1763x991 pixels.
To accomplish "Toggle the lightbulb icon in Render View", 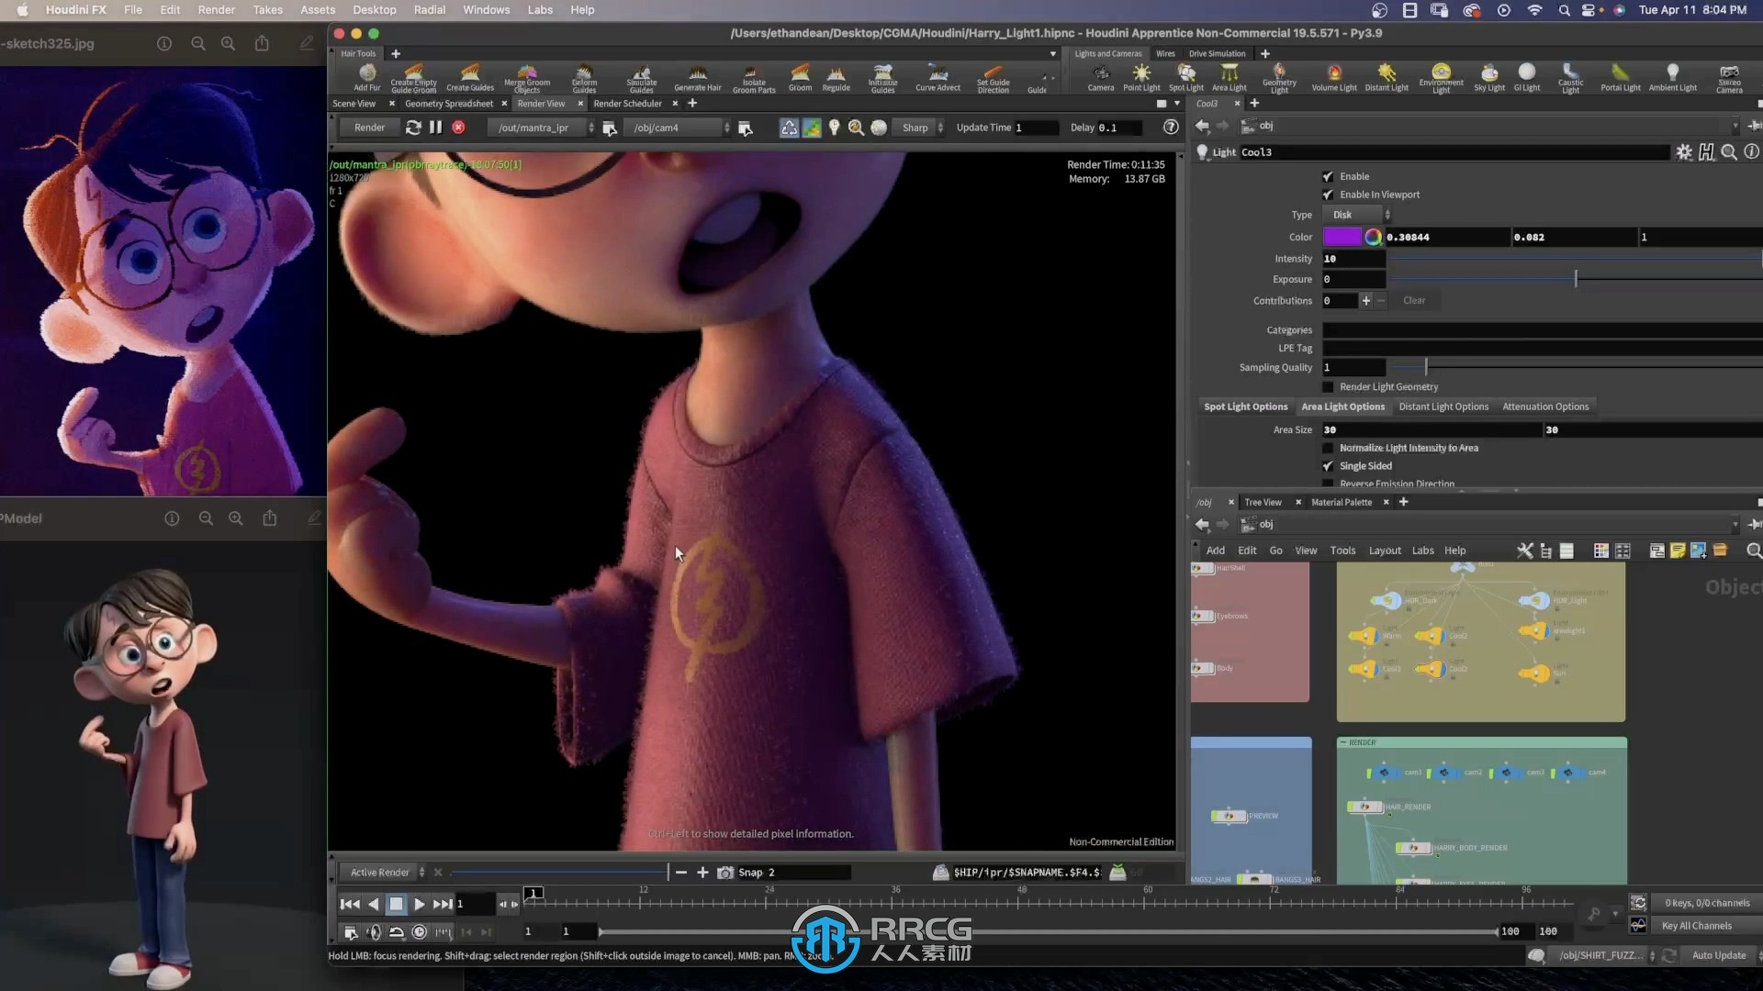I will tap(834, 128).
